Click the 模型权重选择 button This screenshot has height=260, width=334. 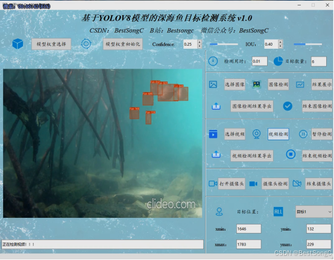pyautogui.click(x=51, y=44)
